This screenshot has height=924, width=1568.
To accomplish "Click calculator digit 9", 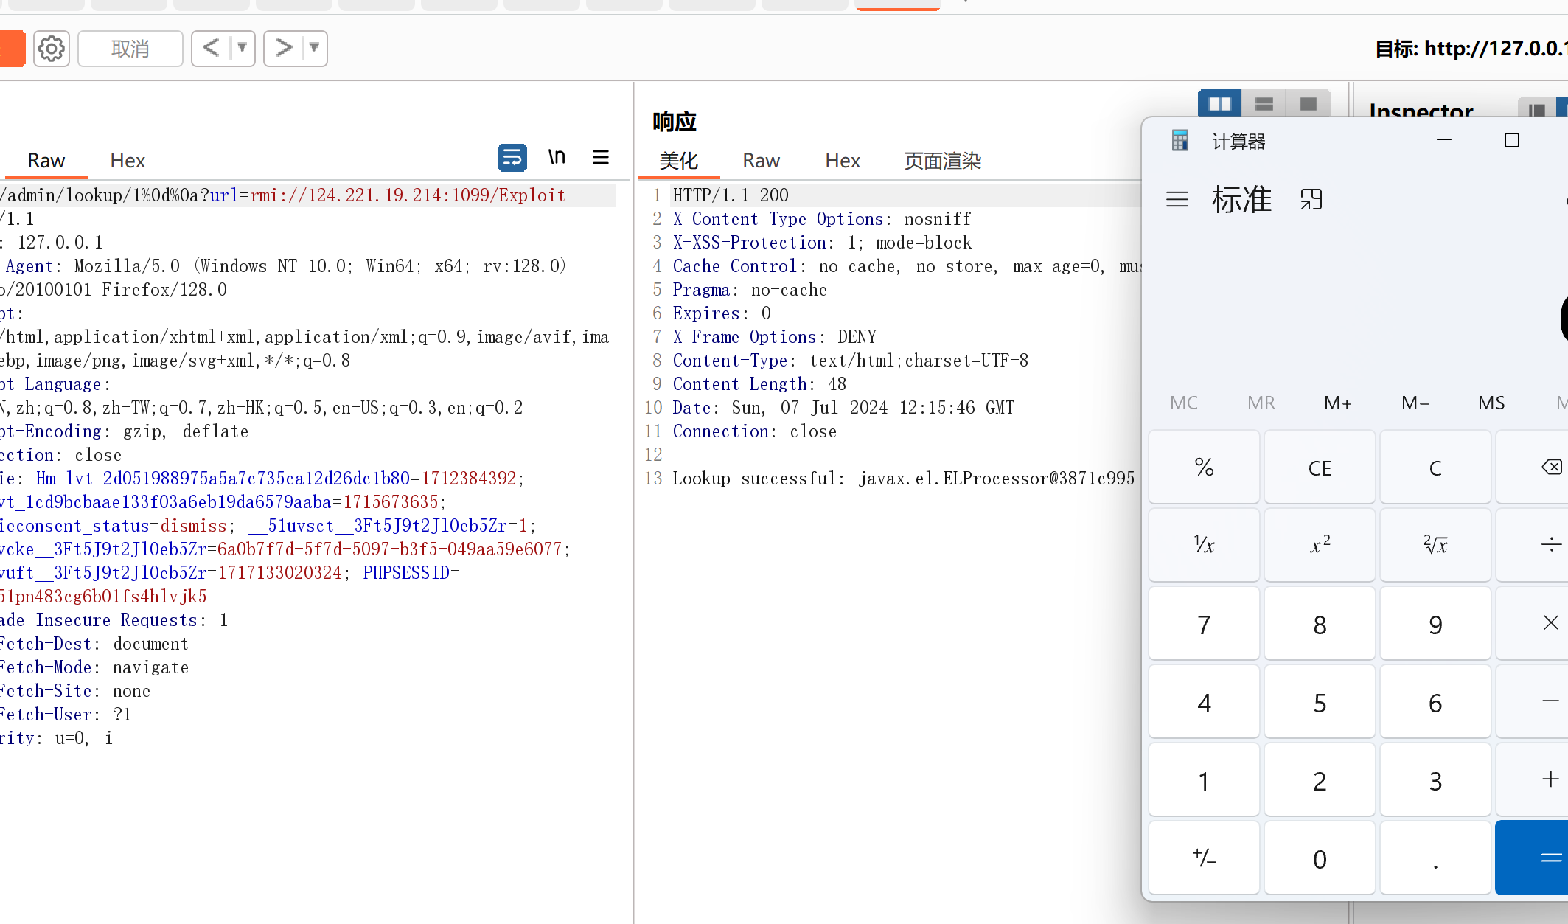I will (x=1435, y=624).
